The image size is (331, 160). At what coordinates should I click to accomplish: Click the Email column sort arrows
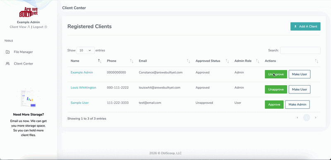[x=188, y=61]
